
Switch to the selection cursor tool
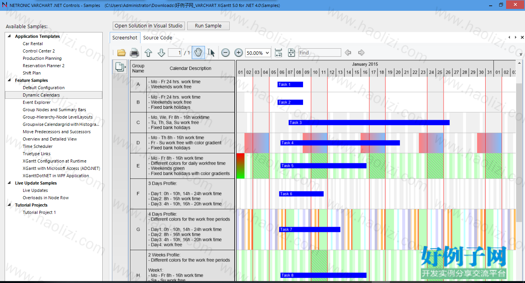tap(211, 53)
